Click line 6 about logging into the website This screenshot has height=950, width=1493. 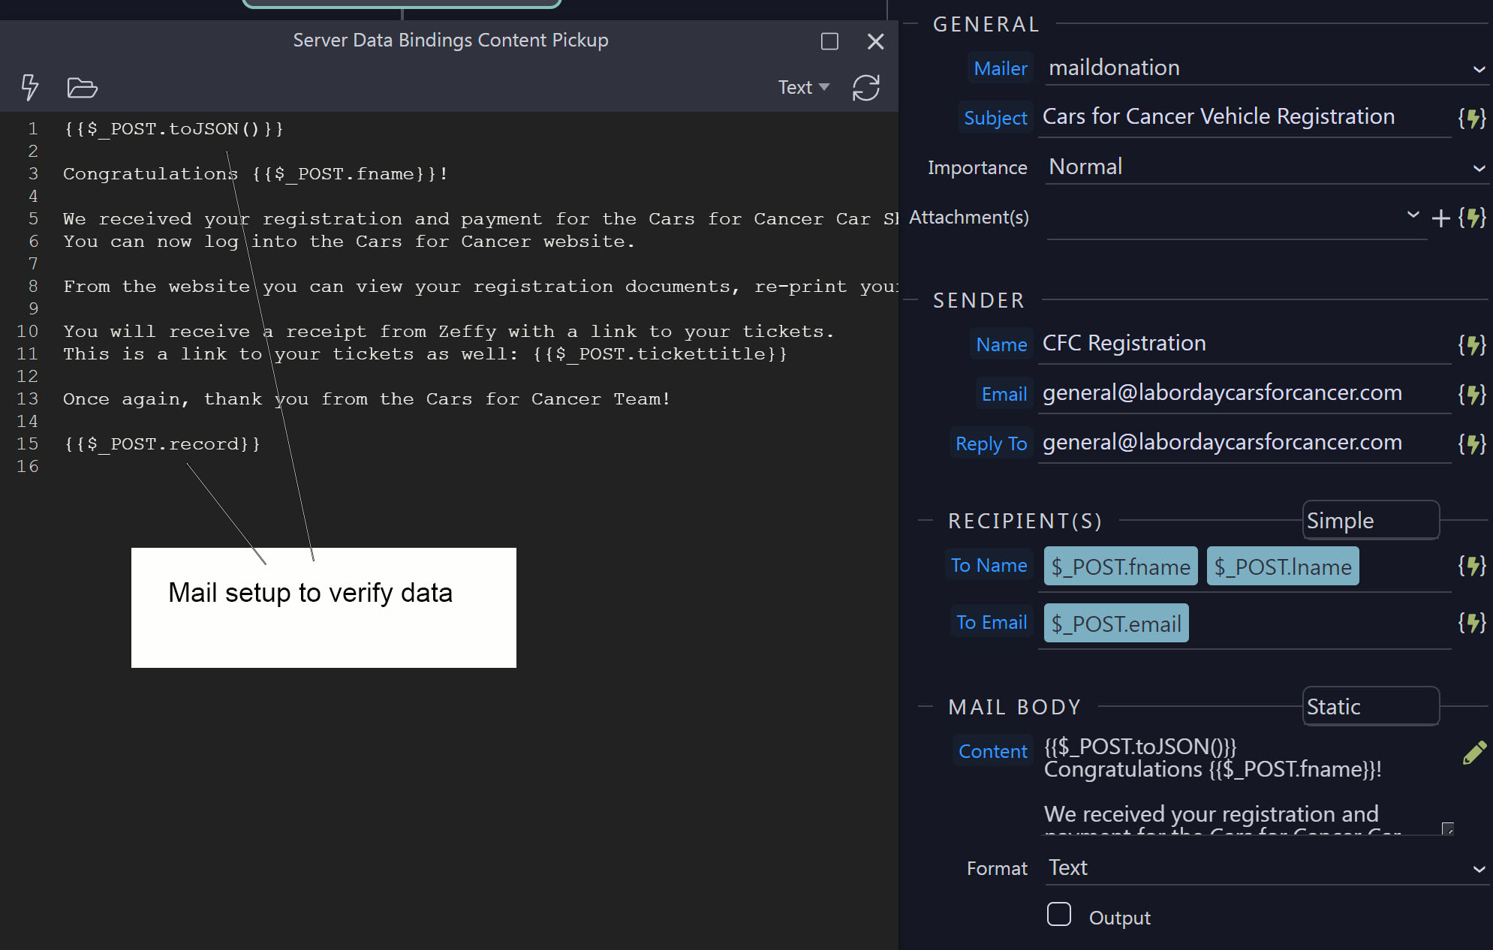pos(349,242)
